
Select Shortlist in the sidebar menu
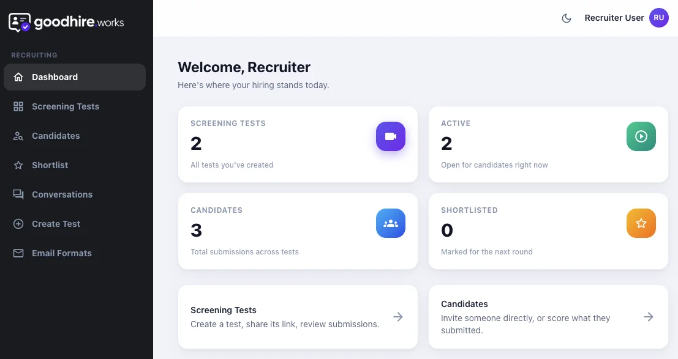[x=75, y=165]
